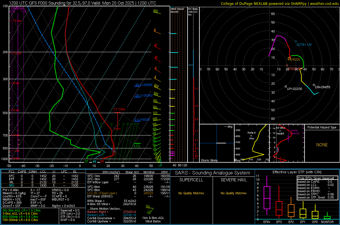Click the SEVERE HAIL column heading
The image size is (340, 225).
point(233,180)
